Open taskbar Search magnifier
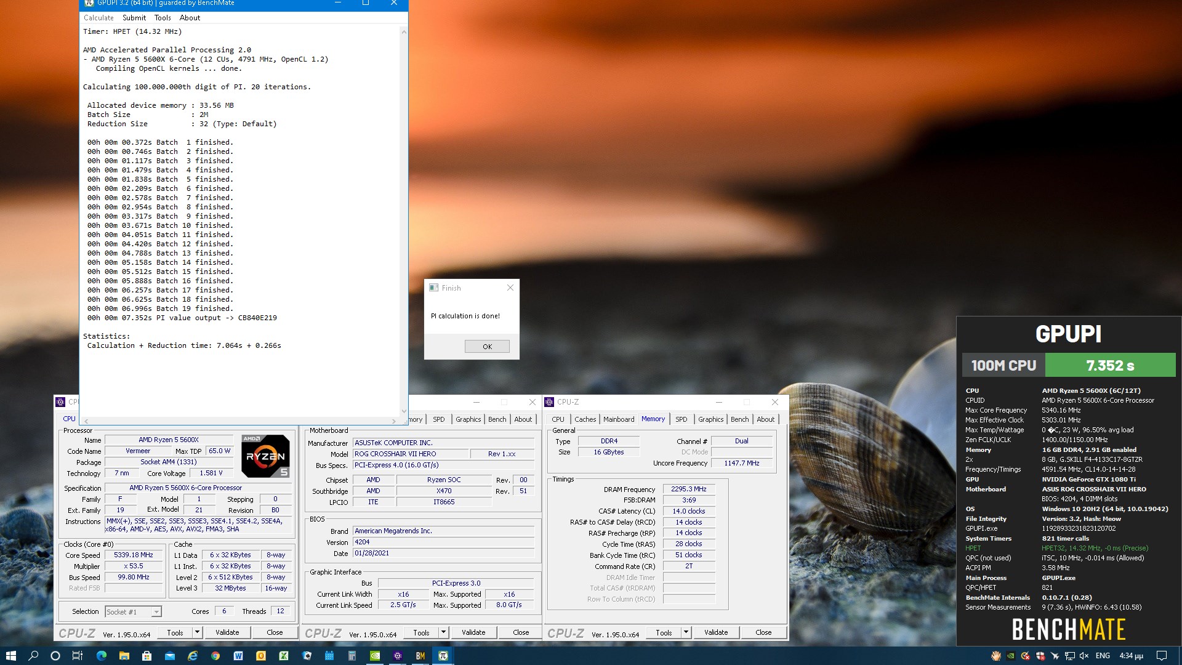1182x665 pixels. coord(33,656)
